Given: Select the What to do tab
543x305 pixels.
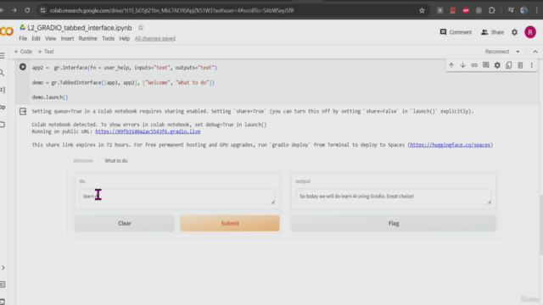Looking at the screenshot, I should pyautogui.click(x=116, y=161).
